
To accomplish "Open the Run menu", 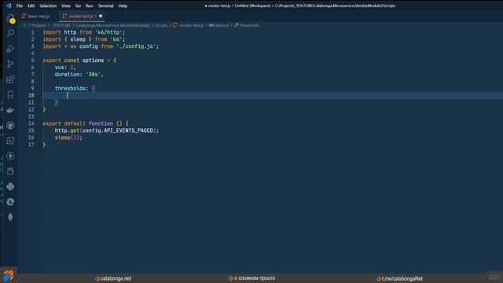I will (x=89, y=6).
